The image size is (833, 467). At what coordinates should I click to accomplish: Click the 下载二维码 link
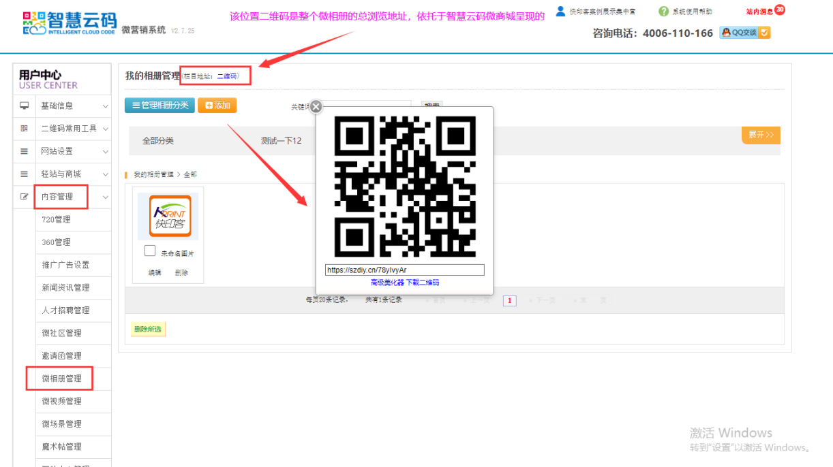(423, 283)
